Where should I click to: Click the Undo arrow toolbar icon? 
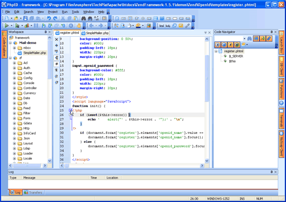coord(49,18)
